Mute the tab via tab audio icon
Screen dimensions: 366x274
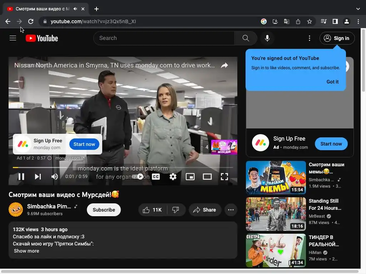click(x=75, y=9)
